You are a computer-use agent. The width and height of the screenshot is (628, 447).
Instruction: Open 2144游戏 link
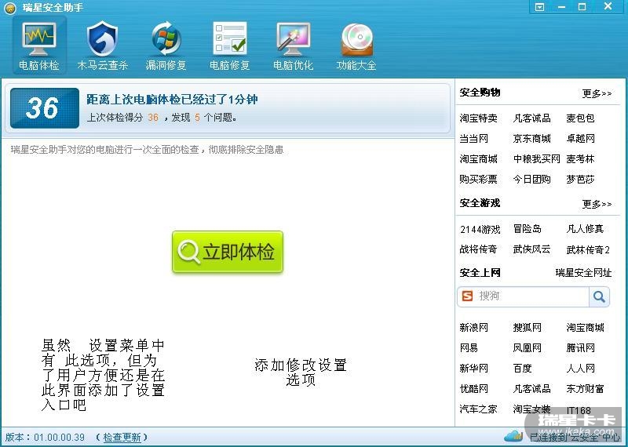(x=480, y=229)
